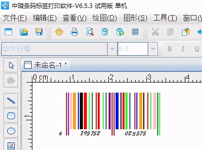This screenshot has height=150, width=202.
Task: Click the font size field showing 50
Action: (133, 49)
